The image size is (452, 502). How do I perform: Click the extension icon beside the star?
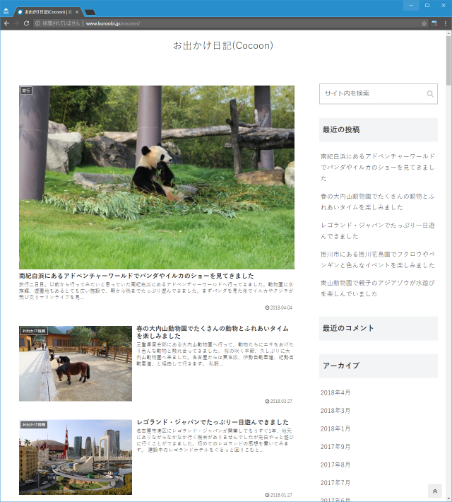click(x=434, y=23)
